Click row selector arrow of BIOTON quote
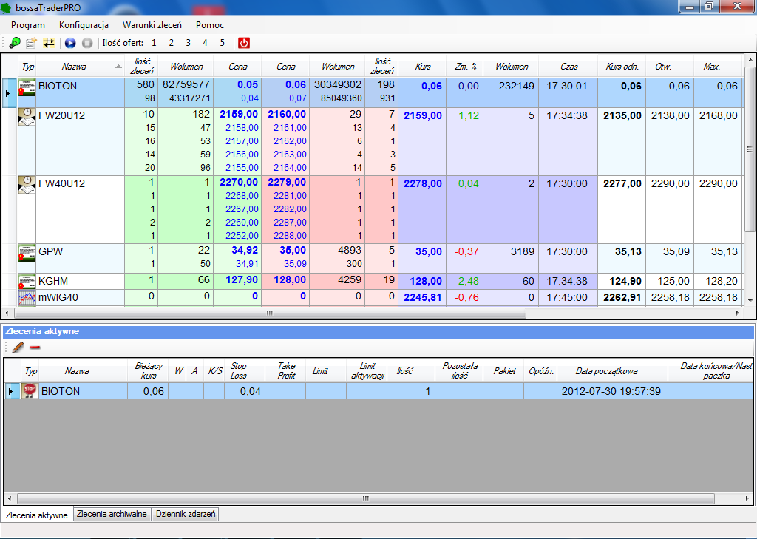Screen dimensions: 757x539 click(x=8, y=92)
